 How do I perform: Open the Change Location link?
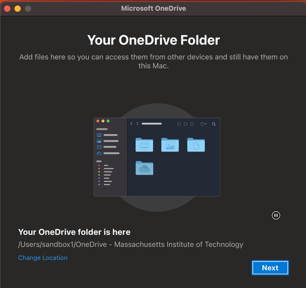pyautogui.click(x=43, y=258)
